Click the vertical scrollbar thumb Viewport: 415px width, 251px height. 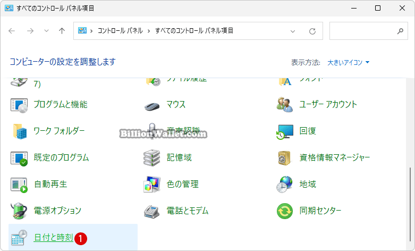(x=410, y=204)
